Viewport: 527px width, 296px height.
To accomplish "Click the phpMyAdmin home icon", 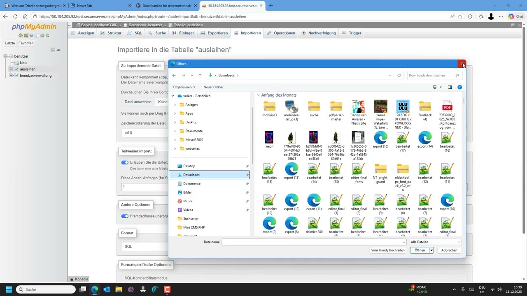I will (x=21, y=35).
